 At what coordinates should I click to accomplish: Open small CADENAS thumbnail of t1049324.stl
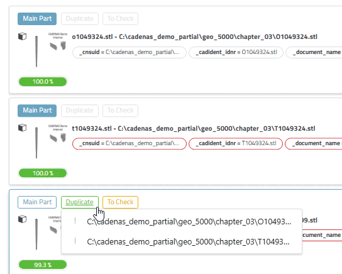pyautogui.click(x=58, y=133)
